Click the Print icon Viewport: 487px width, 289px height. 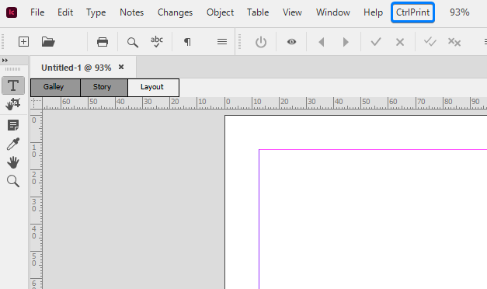(103, 42)
